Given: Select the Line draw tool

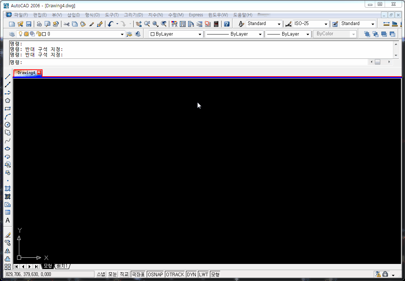Looking at the screenshot, I should [x=8, y=77].
